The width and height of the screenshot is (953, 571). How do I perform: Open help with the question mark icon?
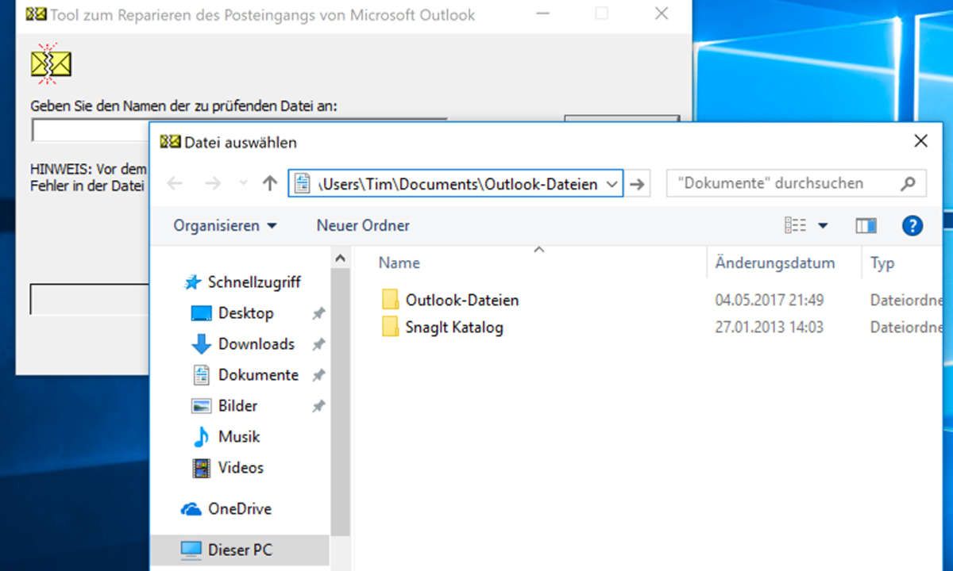912,226
